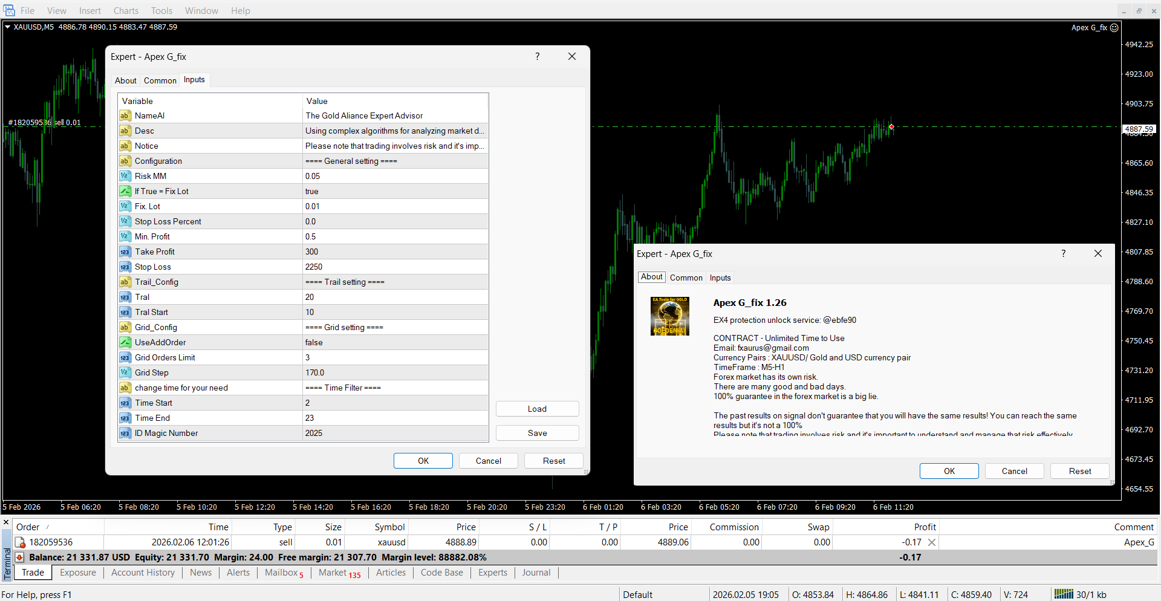
Task: Click the MetaTrader application icon in menu bar
Action: 8,10
